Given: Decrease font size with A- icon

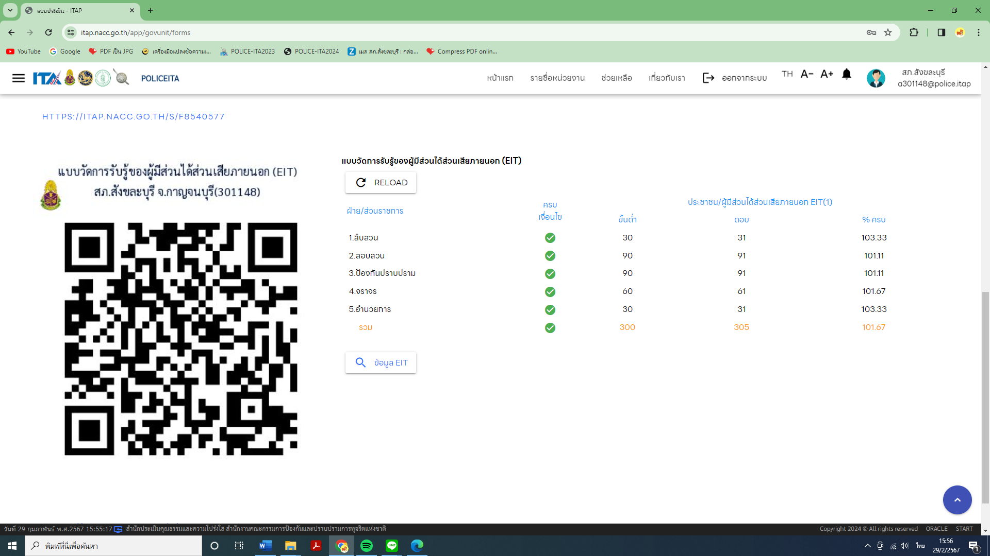Looking at the screenshot, I should pos(807,74).
